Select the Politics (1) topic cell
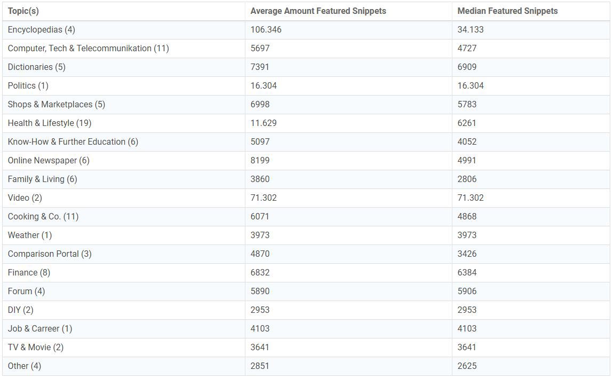The height and width of the screenshot is (378, 613). click(x=28, y=85)
